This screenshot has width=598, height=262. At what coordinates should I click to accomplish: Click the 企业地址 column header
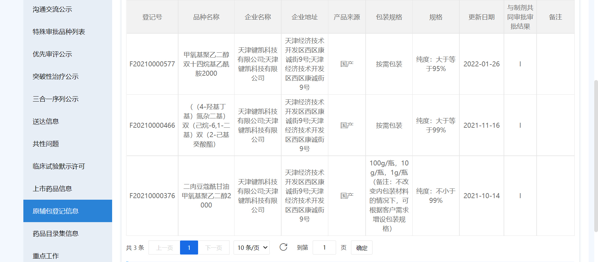(305, 17)
